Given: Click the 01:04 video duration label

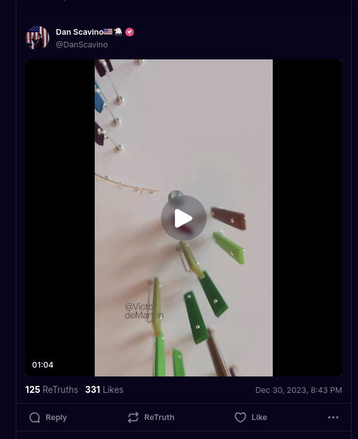Looking at the screenshot, I should 42,365.
